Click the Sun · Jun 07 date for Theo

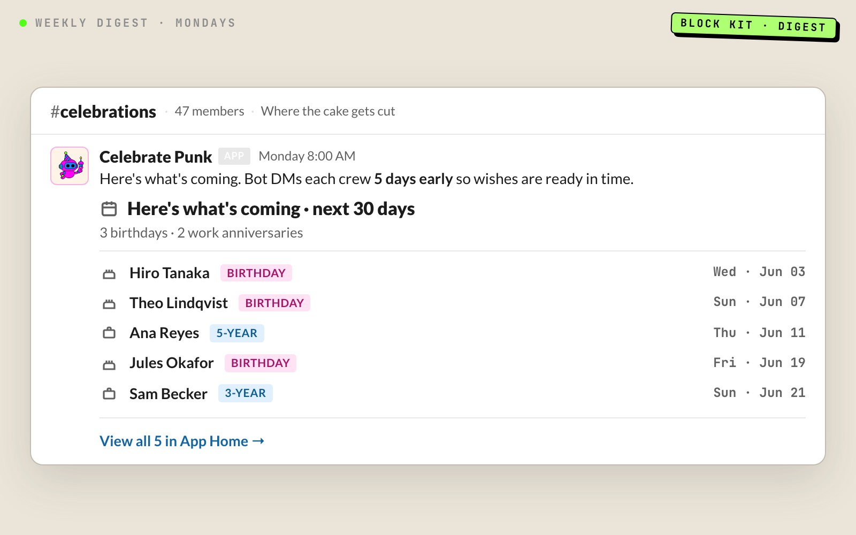(759, 302)
